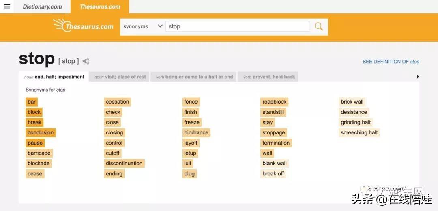Open 'verb bring or come to a halt' tab
This screenshot has width=438, height=211.
click(195, 77)
